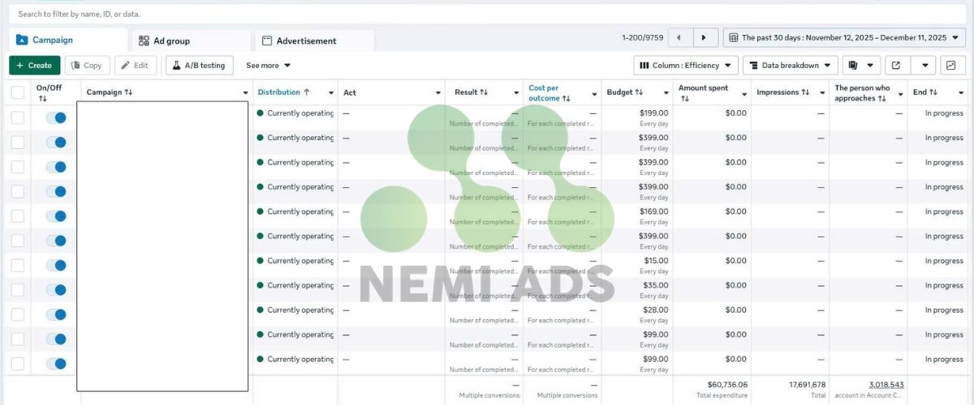
Task: Click the Budget column sort arrows
Action: 639,92
